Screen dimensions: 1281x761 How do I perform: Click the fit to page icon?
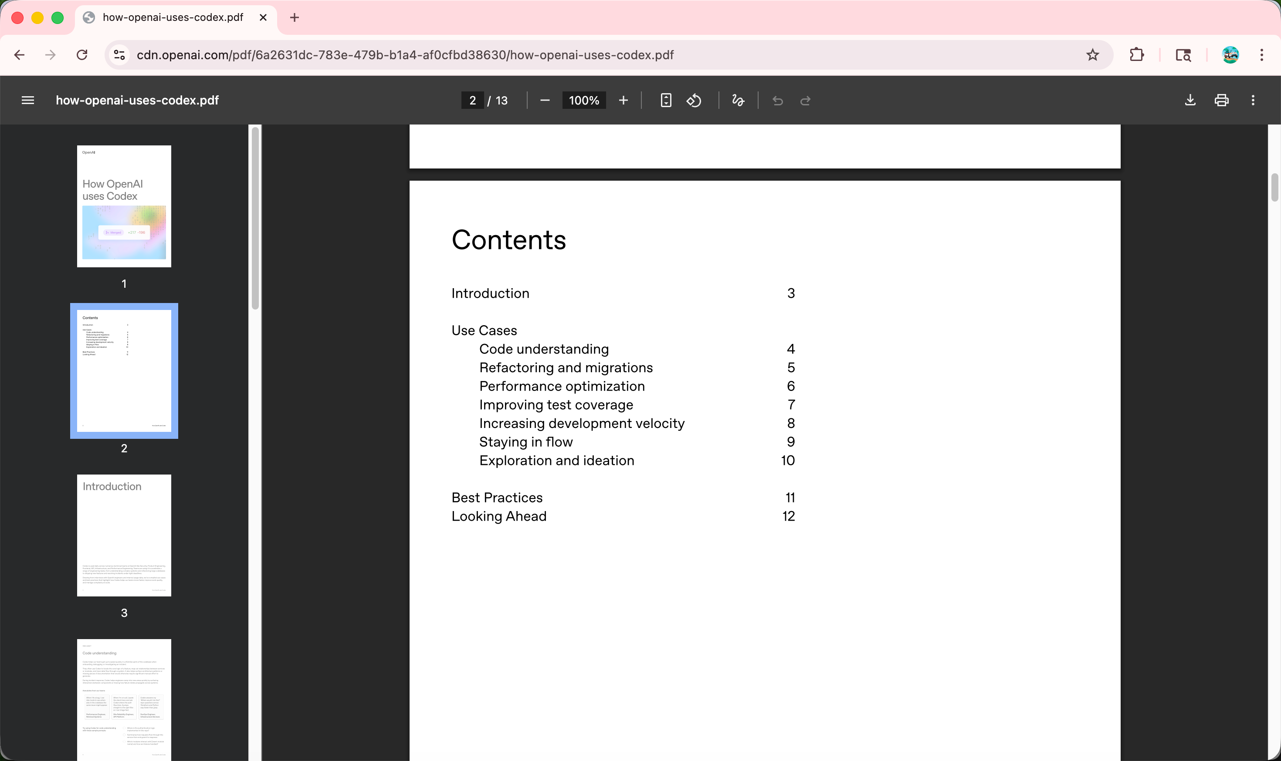click(666, 101)
